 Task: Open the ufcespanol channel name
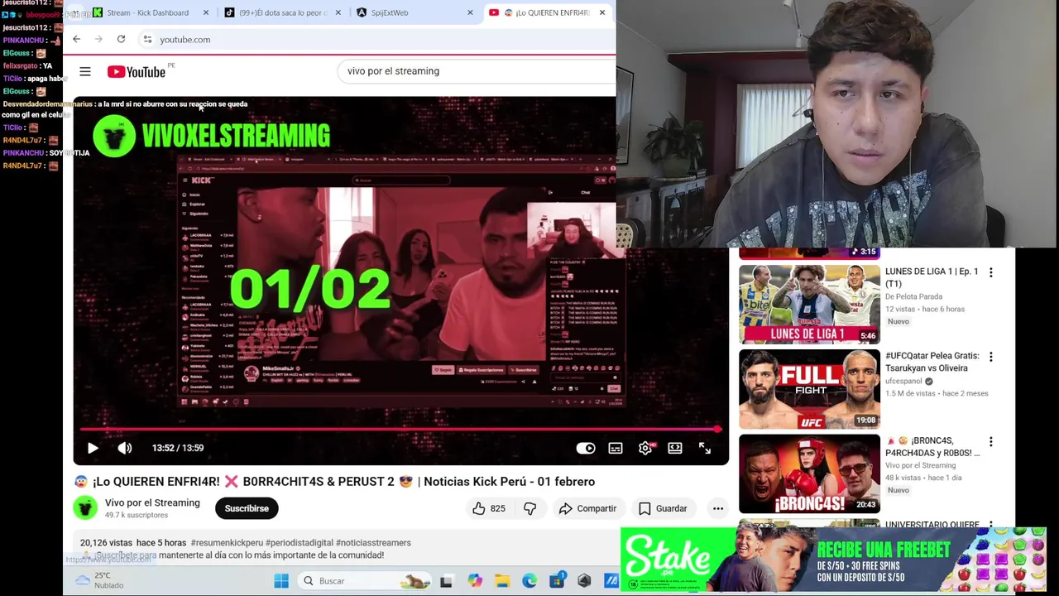pyautogui.click(x=904, y=382)
